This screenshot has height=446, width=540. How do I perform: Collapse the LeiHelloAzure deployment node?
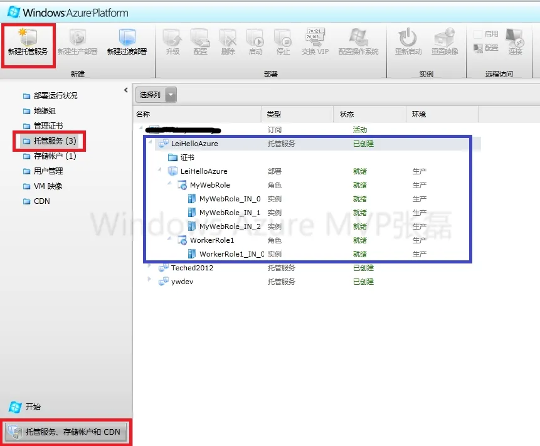click(x=160, y=169)
